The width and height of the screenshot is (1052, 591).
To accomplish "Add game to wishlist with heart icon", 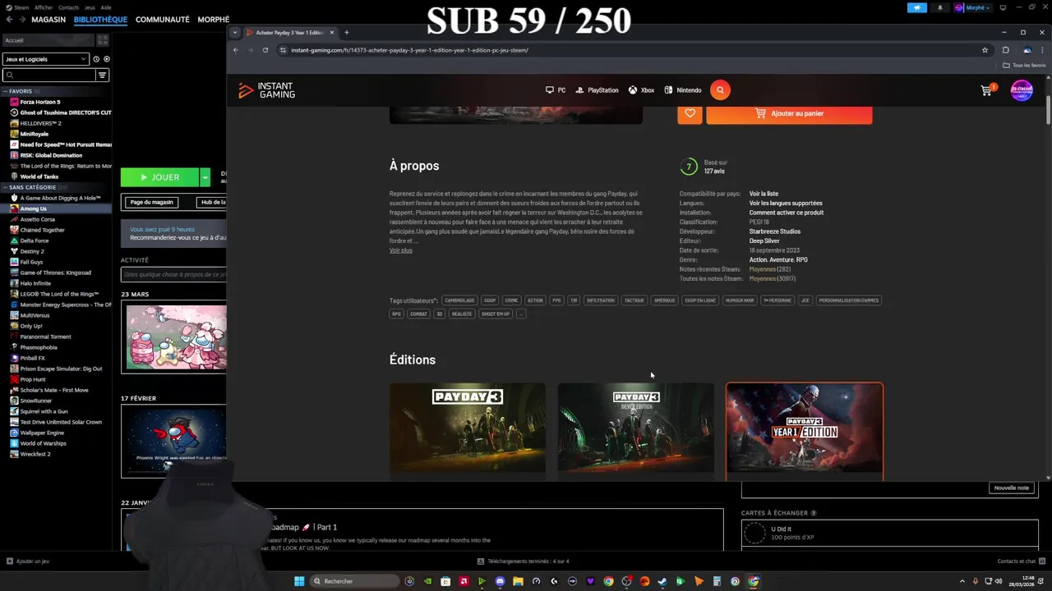I will [x=690, y=113].
